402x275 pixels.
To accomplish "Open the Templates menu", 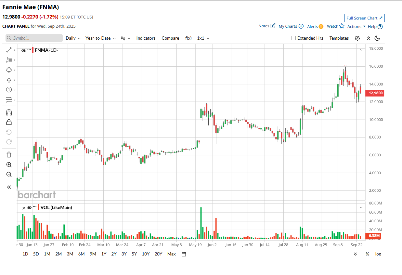I will pyautogui.click(x=339, y=38).
